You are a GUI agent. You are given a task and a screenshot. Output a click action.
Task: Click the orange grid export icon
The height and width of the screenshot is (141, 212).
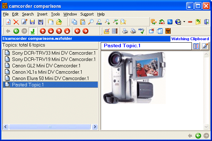tap(154, 22)
